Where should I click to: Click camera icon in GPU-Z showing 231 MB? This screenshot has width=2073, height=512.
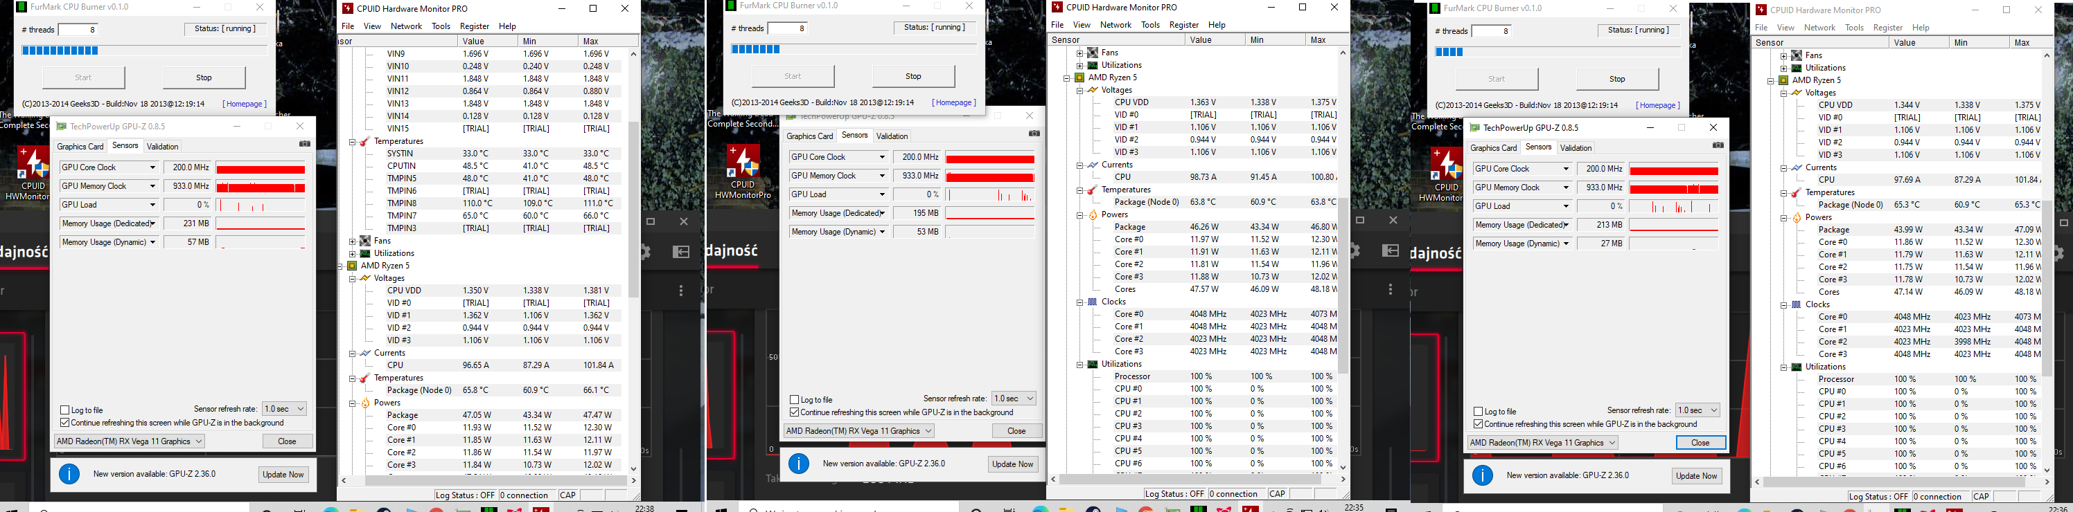click(x=305, y=144)
